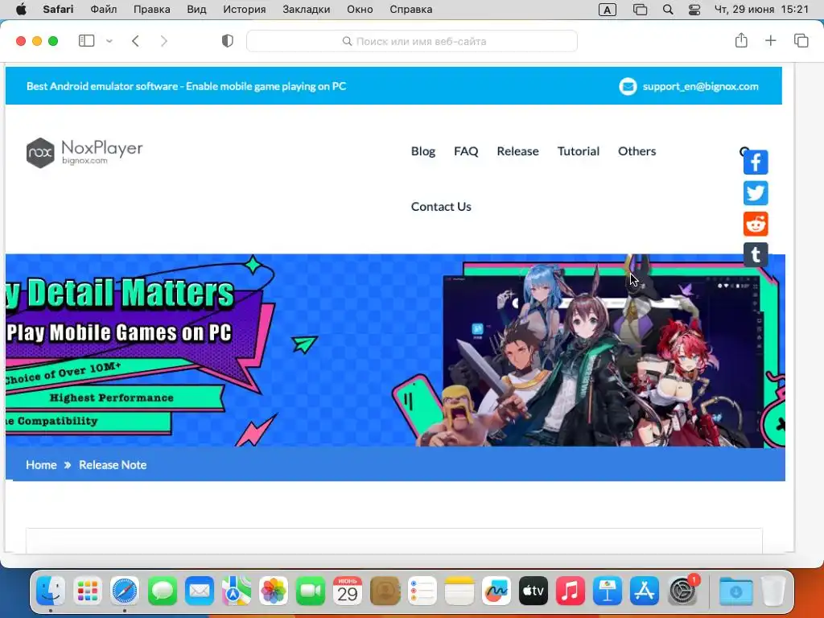
Task: Open the Окно menu
Action: [360, 10]
